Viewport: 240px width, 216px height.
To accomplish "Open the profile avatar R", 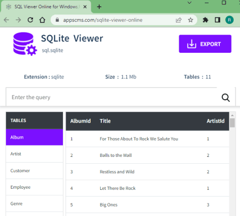I will (x=229, y=20).
